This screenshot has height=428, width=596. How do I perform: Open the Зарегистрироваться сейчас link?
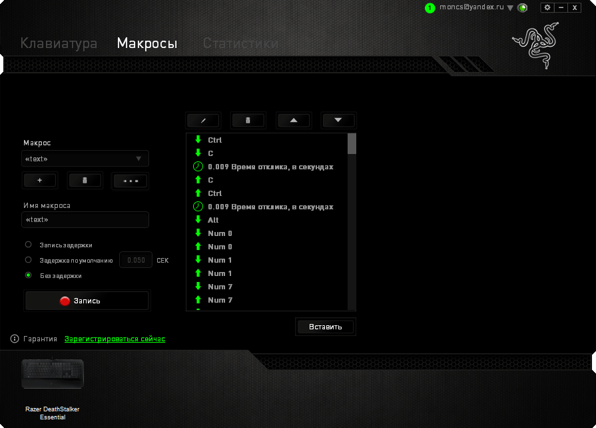click(115, 339)
